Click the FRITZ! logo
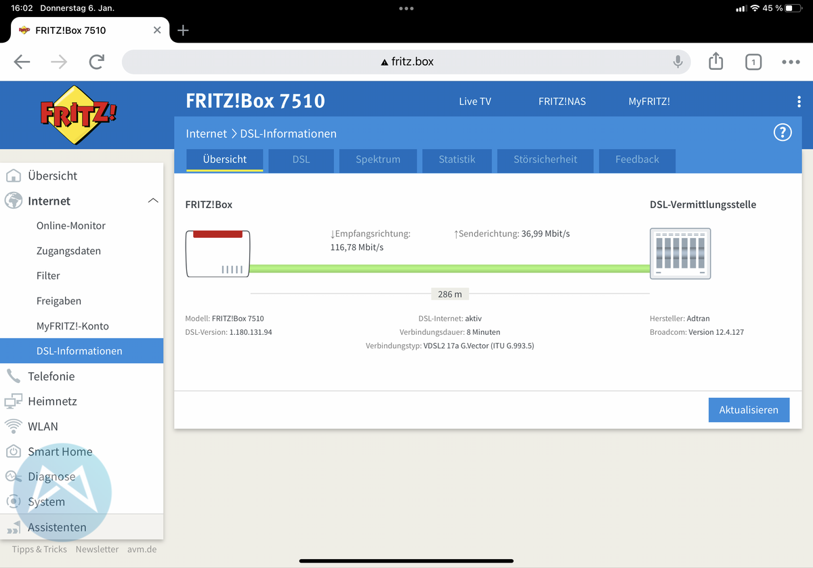The height and width of the screenshot is (568, 813). point(79,116)
